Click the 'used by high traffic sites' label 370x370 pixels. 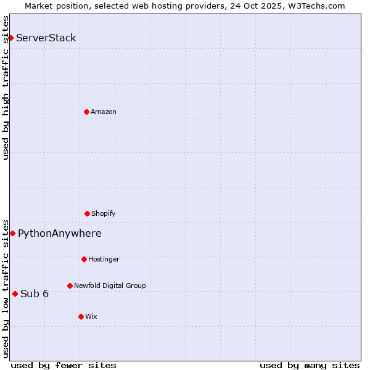(6, 88)
